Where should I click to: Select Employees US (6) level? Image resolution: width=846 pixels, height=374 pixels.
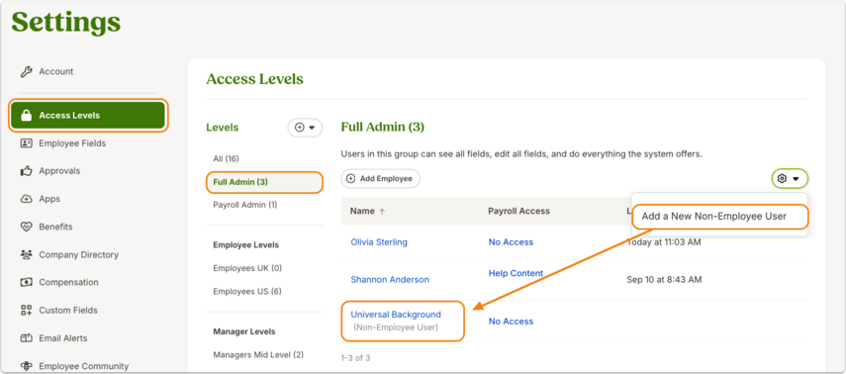click(247, 292)
